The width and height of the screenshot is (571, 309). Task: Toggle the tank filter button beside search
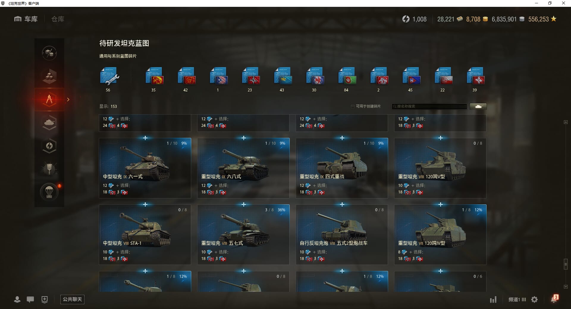pyautogui.click(x=478, y=106)
